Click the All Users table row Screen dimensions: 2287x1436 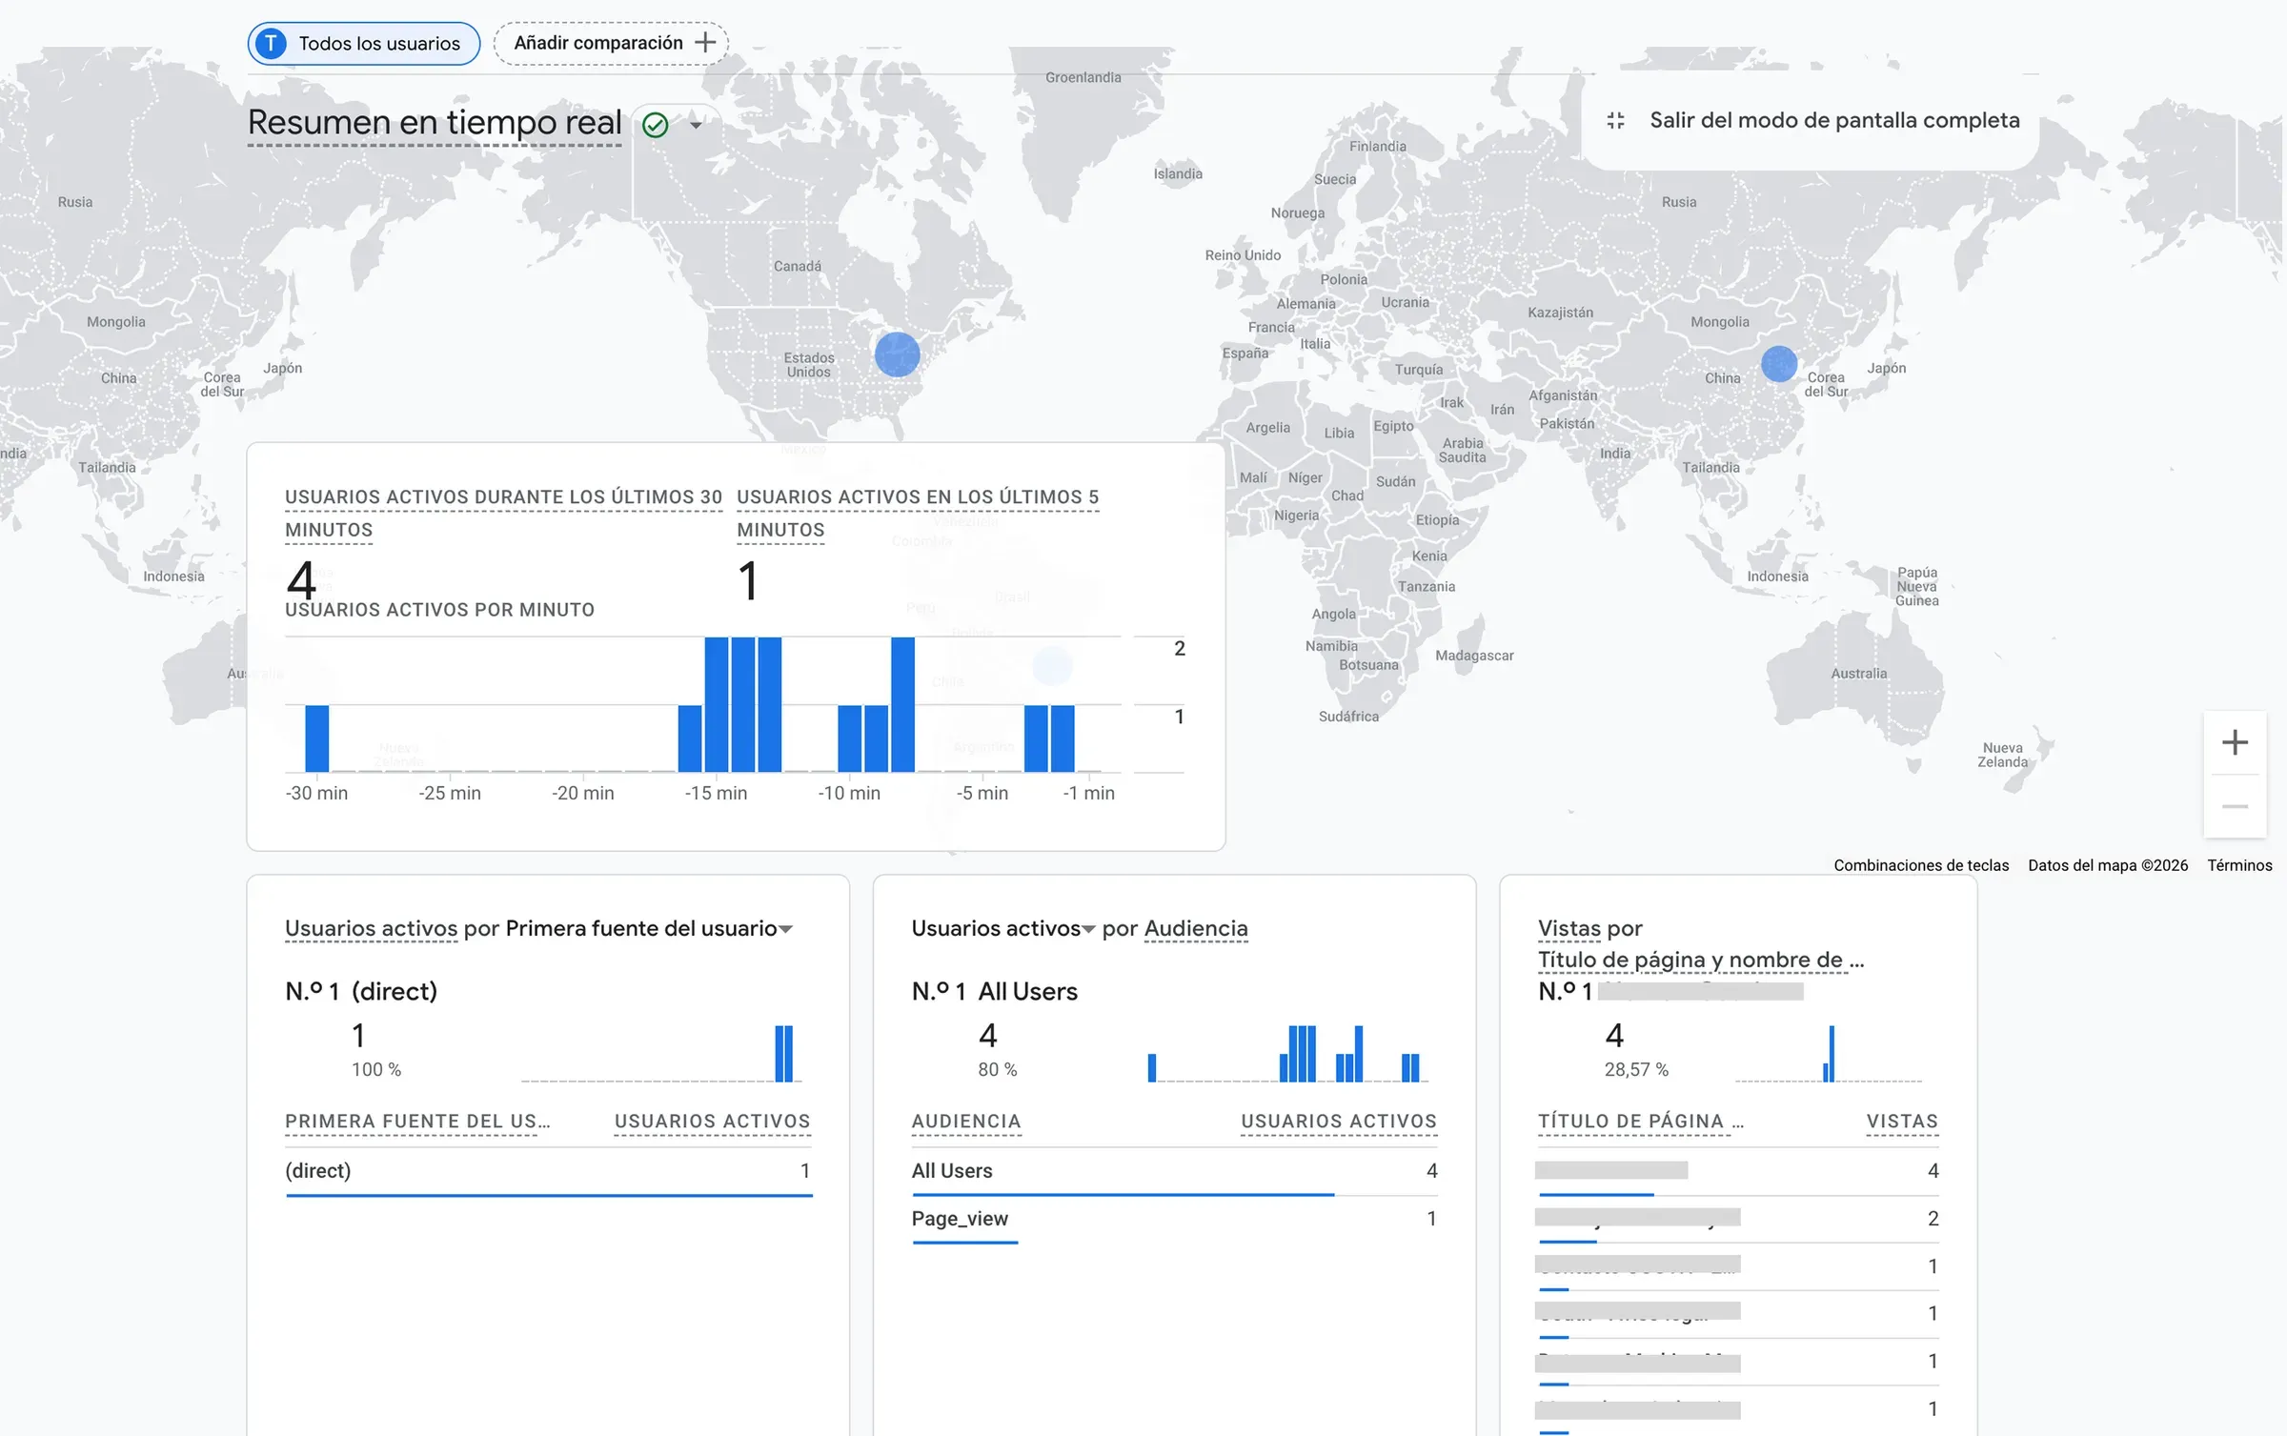click(x=1174, y=1171)
